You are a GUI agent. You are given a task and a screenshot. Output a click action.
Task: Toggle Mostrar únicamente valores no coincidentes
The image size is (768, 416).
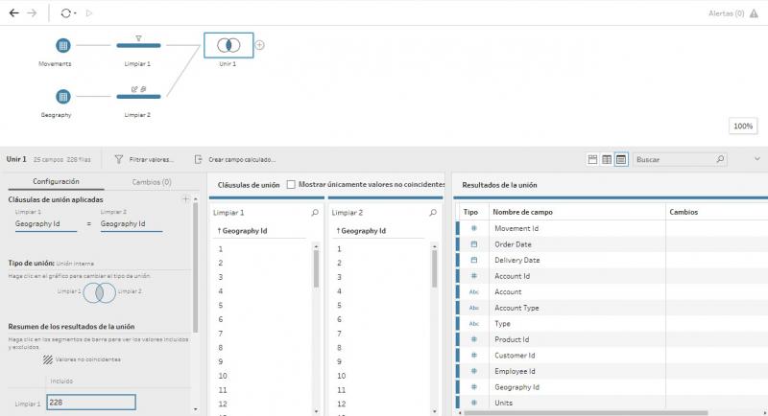[x=291, y=184]
